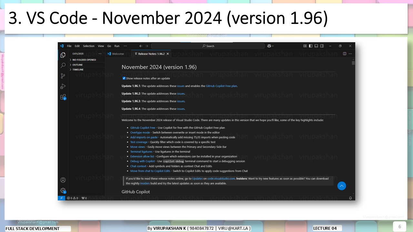The height and width of the screenshot is (232, 413).
Task: Click the VS Code logo in title bar
Action: (x=62, y=46)
